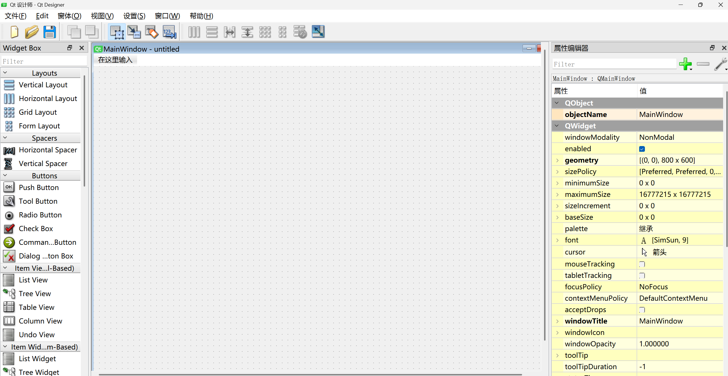Image resolution: width=728 pixels, height=376 pixels.
Task: Click the Open file folder icon
Action: click(31, 32)
